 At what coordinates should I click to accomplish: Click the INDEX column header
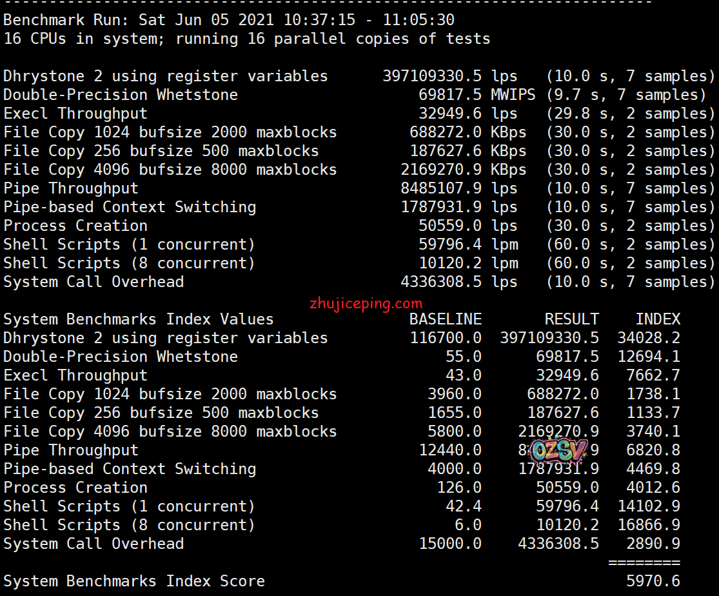coord(658,319)
